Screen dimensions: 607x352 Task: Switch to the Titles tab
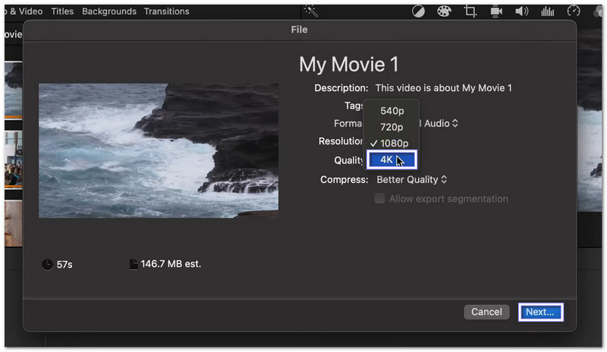point(62,11)
